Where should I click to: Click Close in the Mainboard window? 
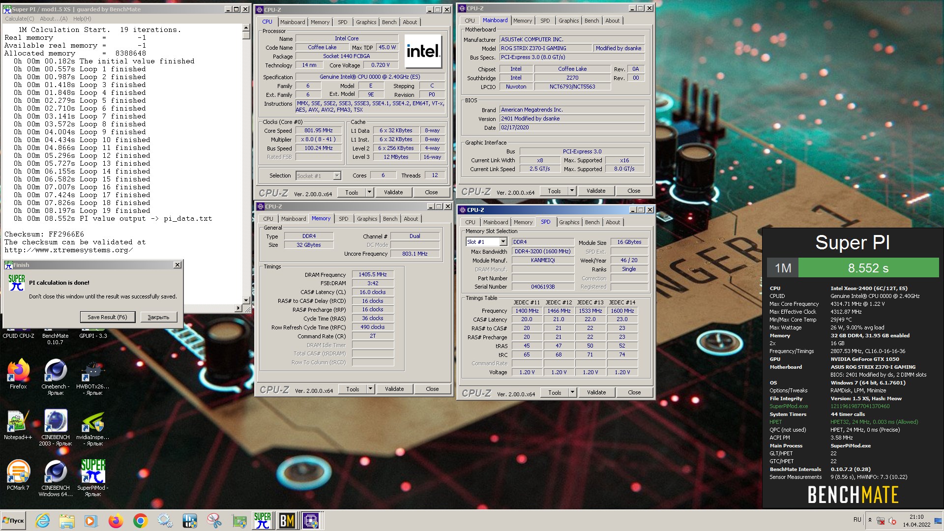(634, 191)
